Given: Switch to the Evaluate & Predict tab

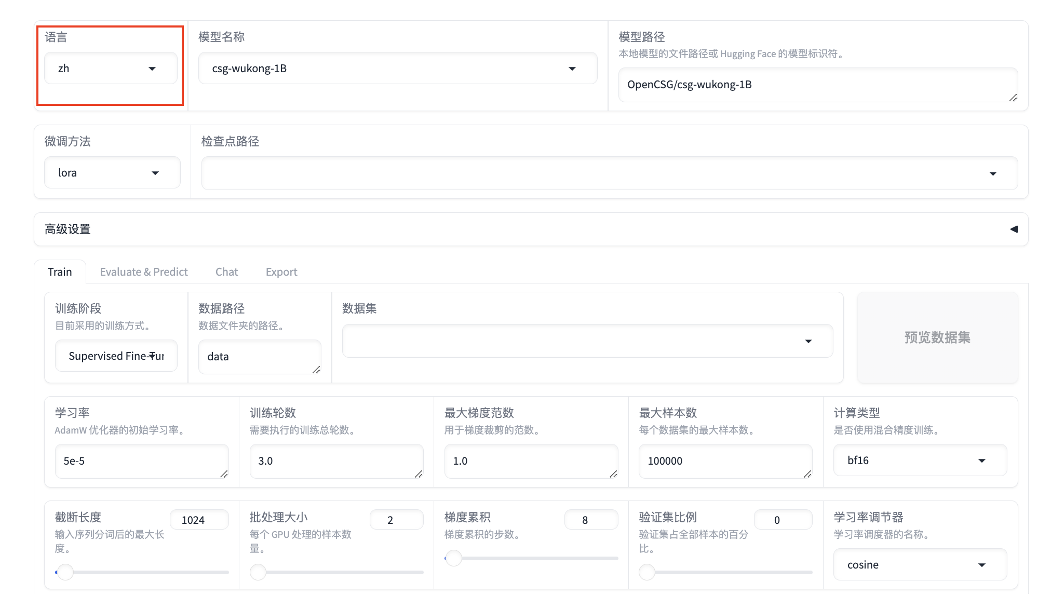Looking at the screenshot, I should [x=143, y=272].
